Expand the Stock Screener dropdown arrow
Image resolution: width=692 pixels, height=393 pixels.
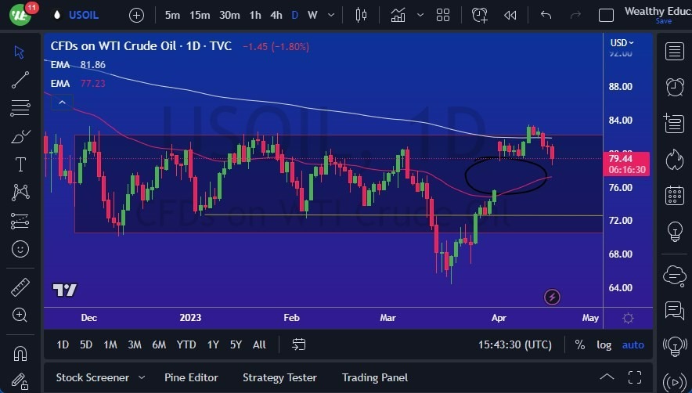click(142, 377)
